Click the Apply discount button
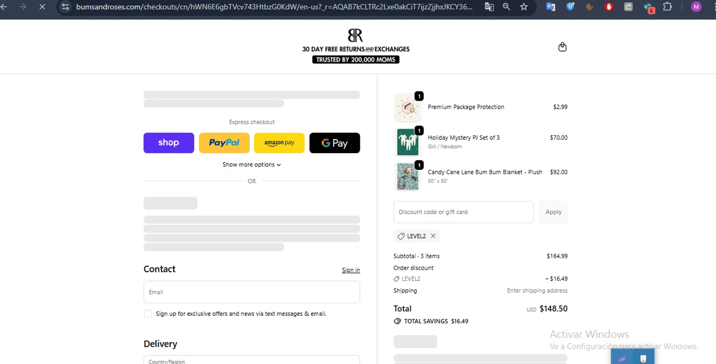Viewport: 716px width, 364px height. click(553, 212)
